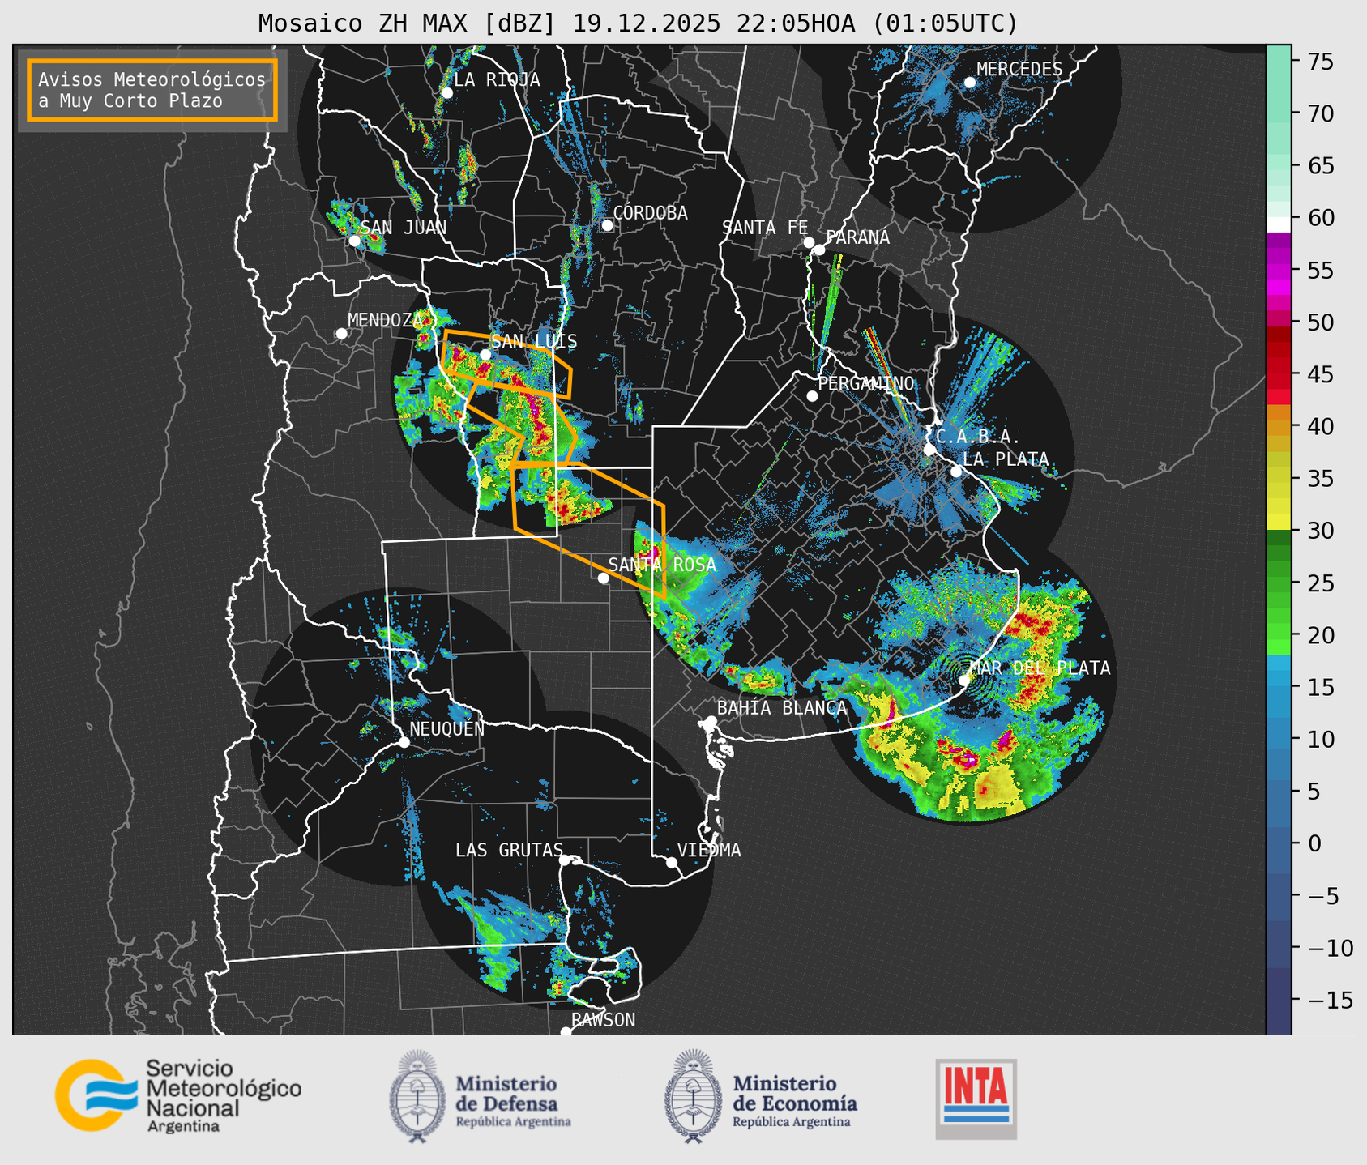
Task: Click the LAS GRUTAS label text
Action: click(x=509, y=850)
